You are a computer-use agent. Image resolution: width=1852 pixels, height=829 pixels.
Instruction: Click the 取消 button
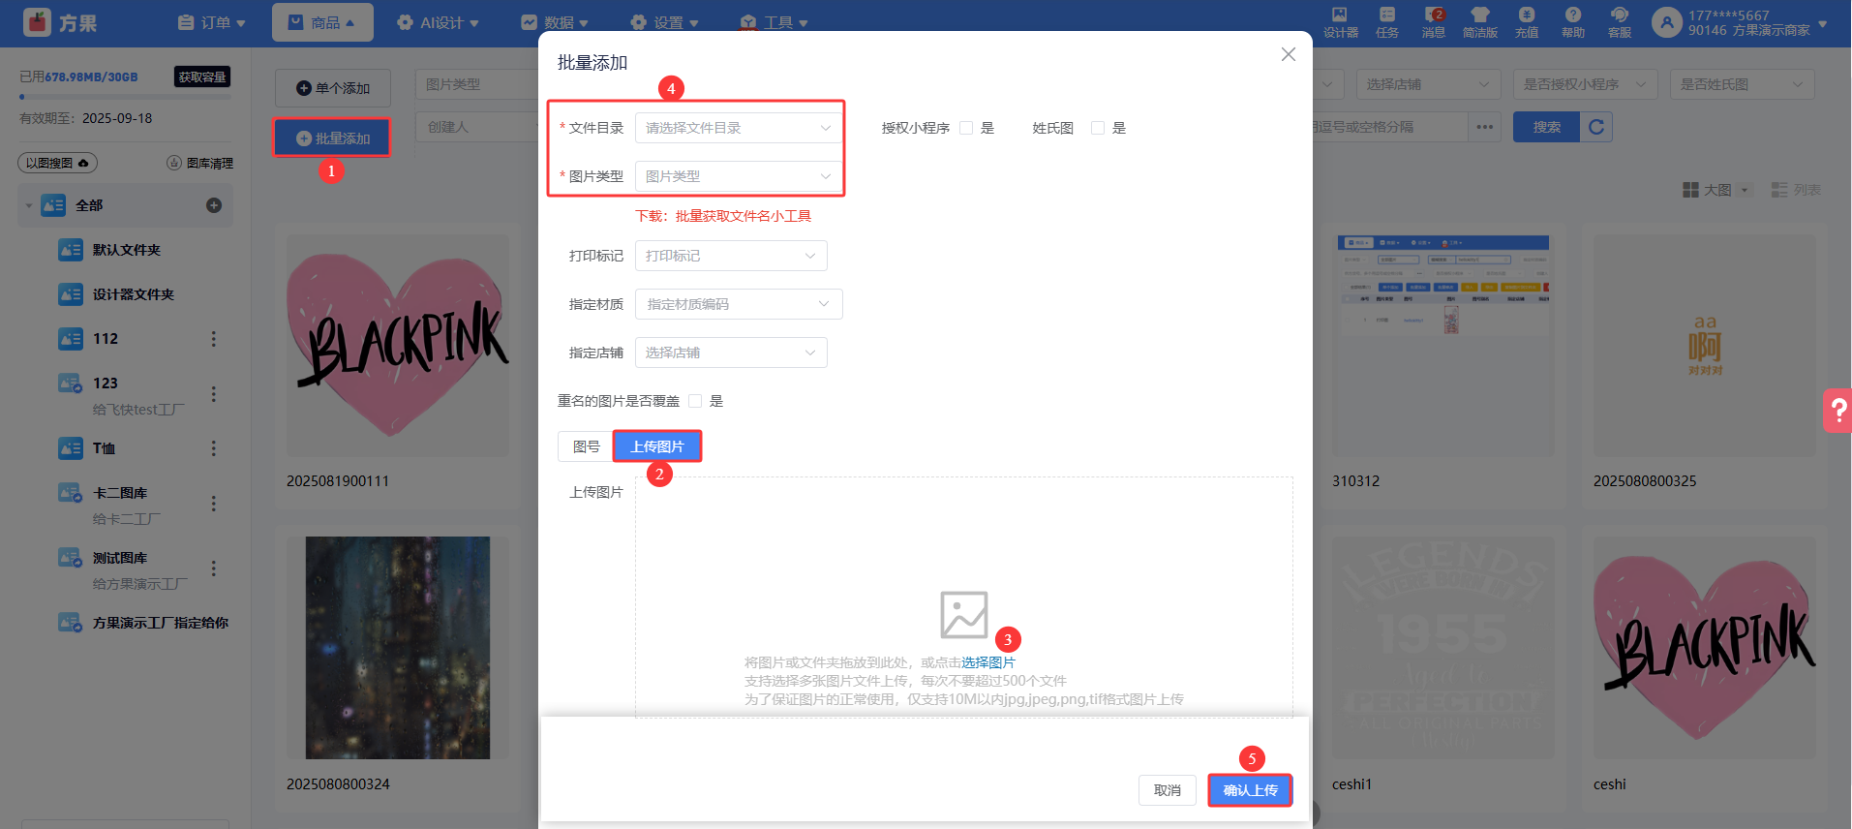(1168, 790)
